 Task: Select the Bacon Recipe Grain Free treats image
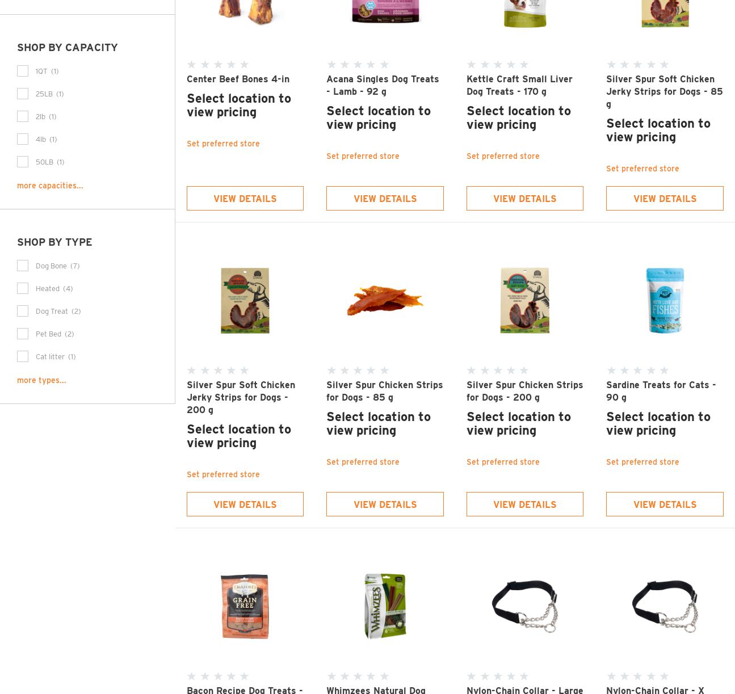click(245, 606)
